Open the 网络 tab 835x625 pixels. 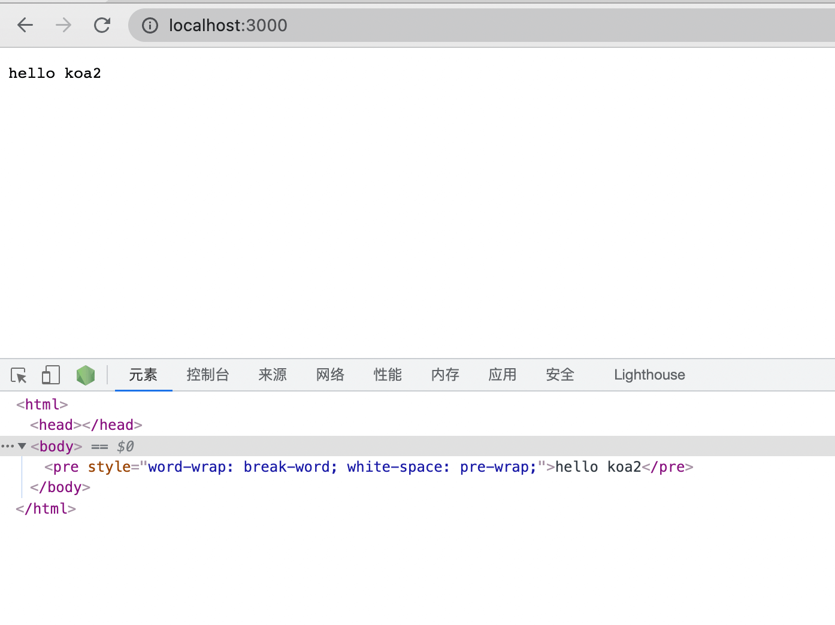click(x=330, y=375)
